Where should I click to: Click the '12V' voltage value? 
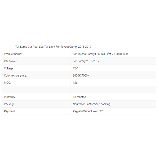75,68
